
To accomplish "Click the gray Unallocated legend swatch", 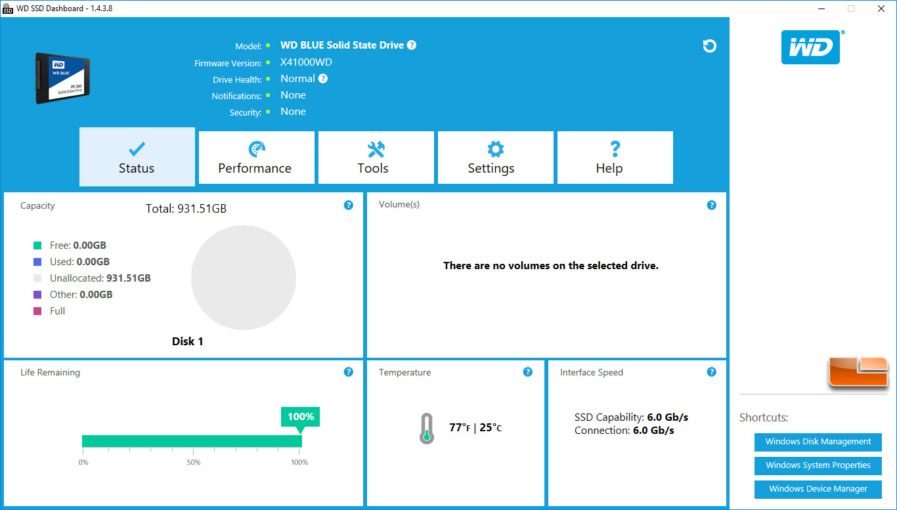I will (x=37, y=278).
